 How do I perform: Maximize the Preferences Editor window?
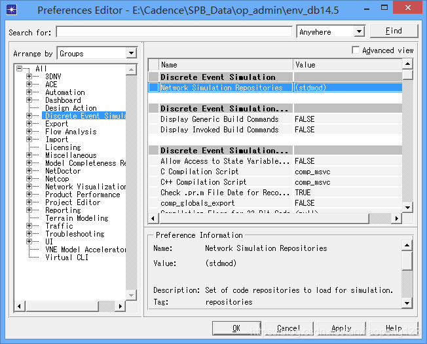(384, 8)
